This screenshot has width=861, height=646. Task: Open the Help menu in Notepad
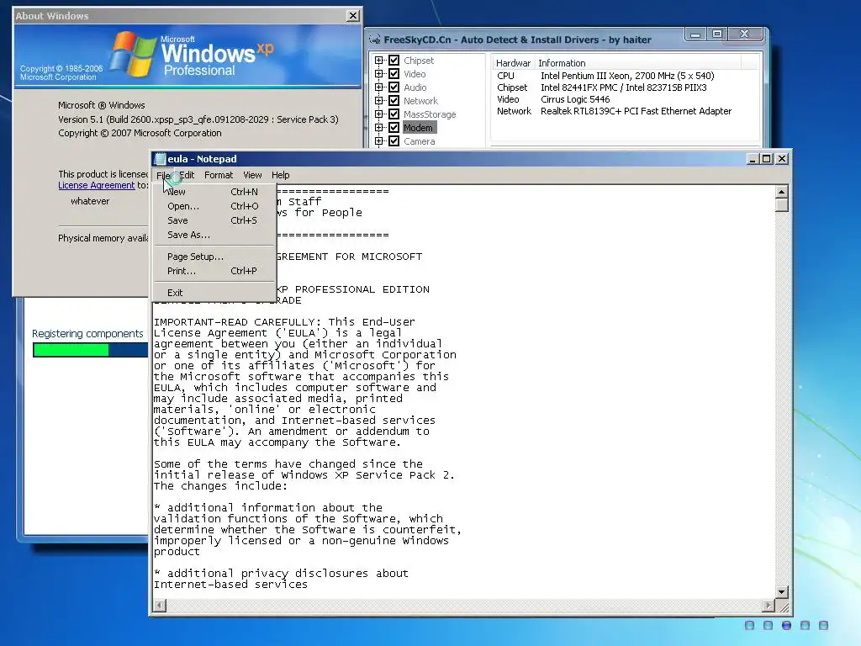point(281,175)
